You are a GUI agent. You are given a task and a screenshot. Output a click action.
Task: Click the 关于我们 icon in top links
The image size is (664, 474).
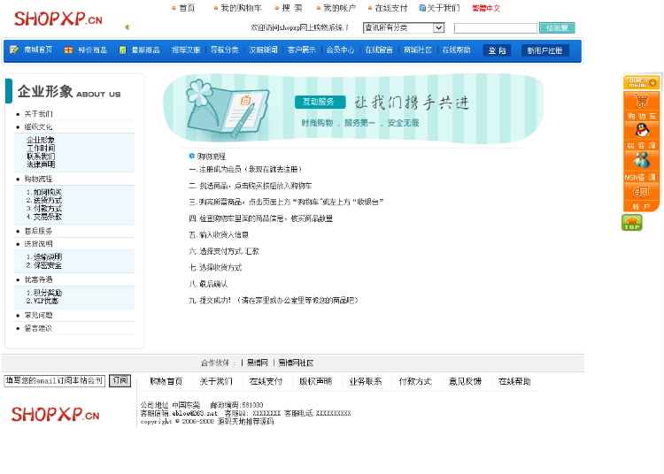pos(422,8)
